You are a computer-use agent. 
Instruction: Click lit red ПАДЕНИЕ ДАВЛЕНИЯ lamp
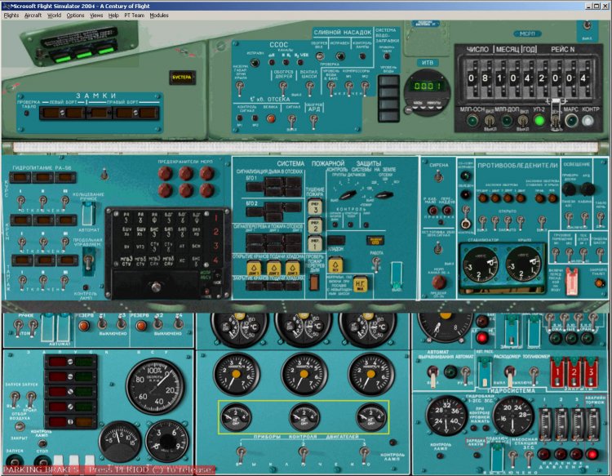point(592,455)
